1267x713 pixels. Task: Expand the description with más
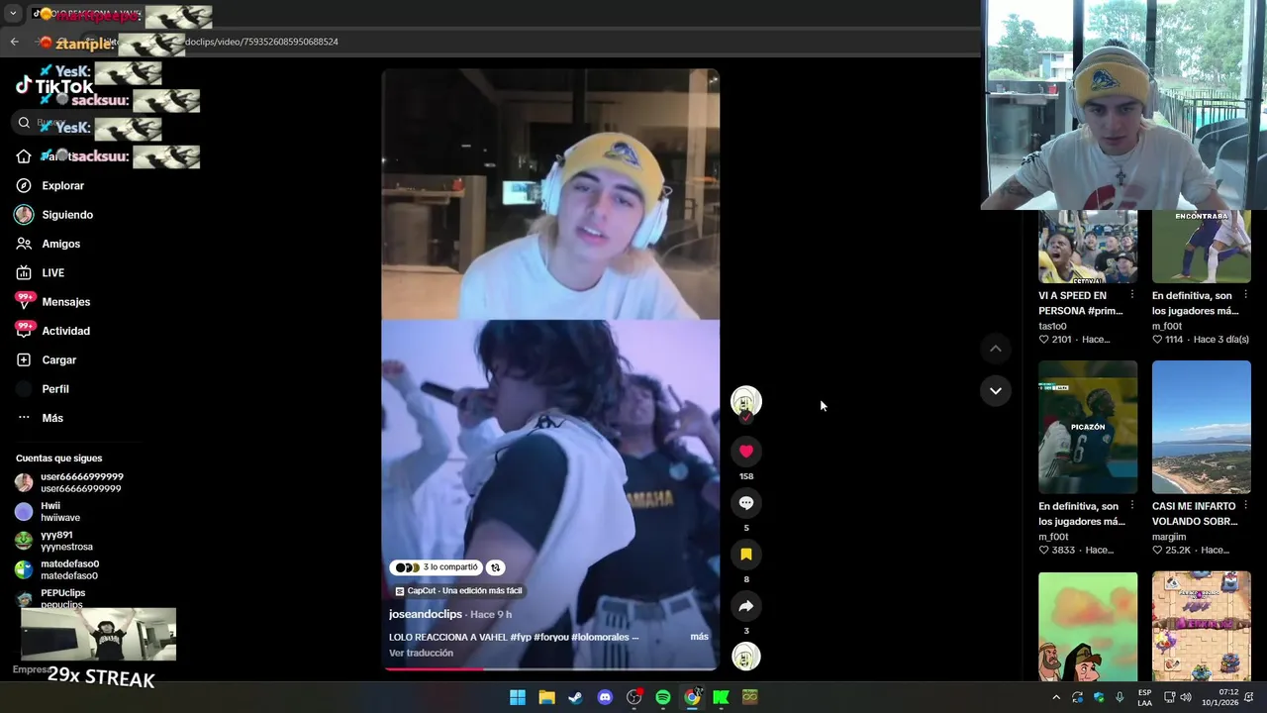699,637
